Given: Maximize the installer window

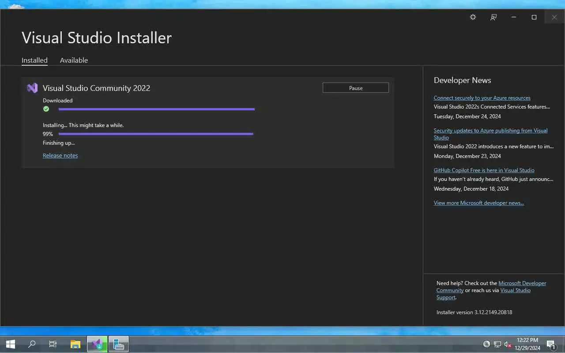Looking at the screenshot, I should coord(534,17).
